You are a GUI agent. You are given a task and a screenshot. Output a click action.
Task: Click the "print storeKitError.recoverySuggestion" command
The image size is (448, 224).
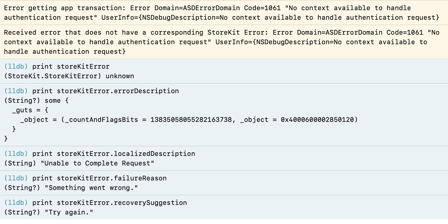110,202
